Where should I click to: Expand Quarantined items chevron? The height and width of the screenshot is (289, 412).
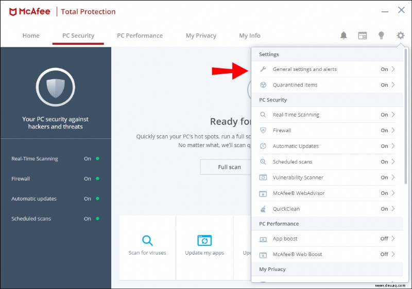click(x=393, y=85)
